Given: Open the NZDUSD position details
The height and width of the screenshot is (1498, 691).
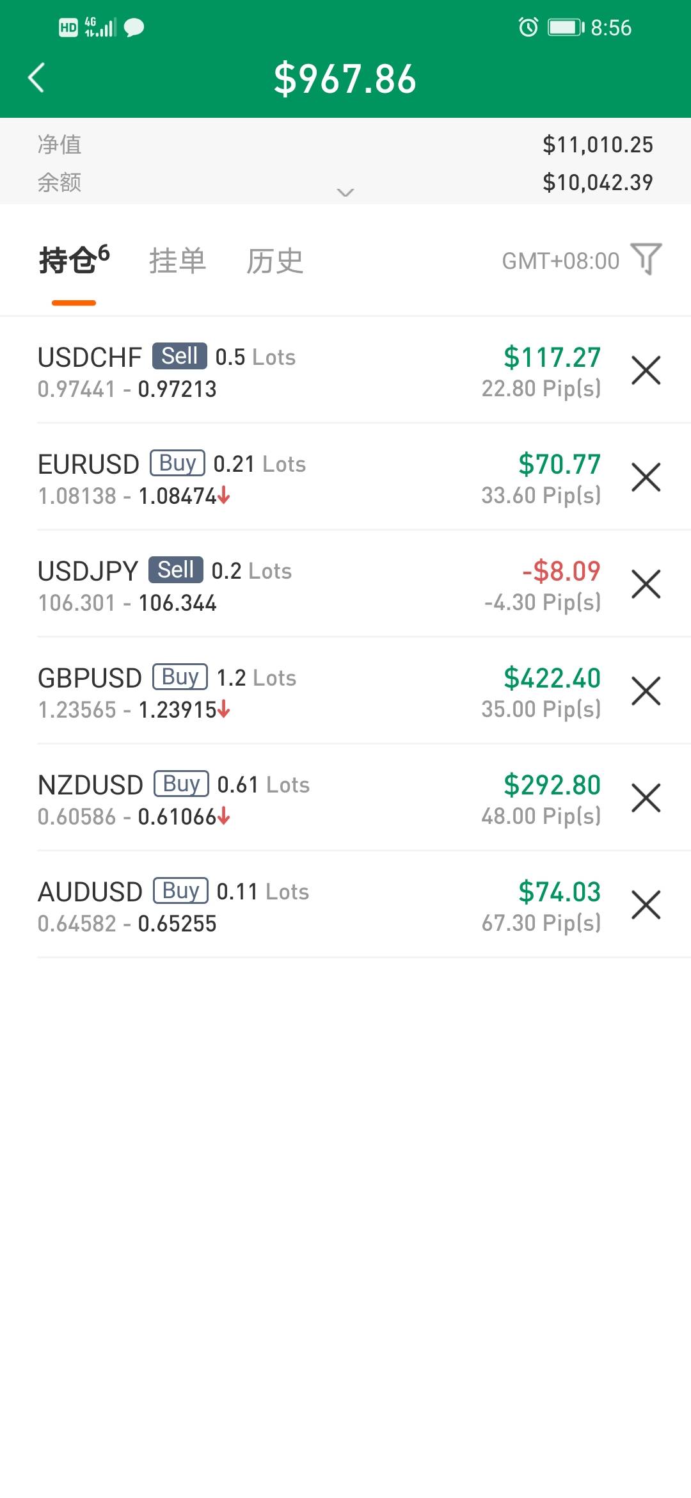Looking at the screenshot, I should tap(256, 800).
